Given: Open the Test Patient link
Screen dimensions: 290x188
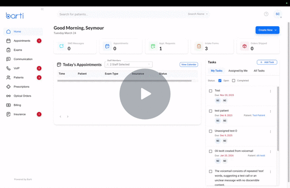Looking at the screenshot, I should point(259,115).
